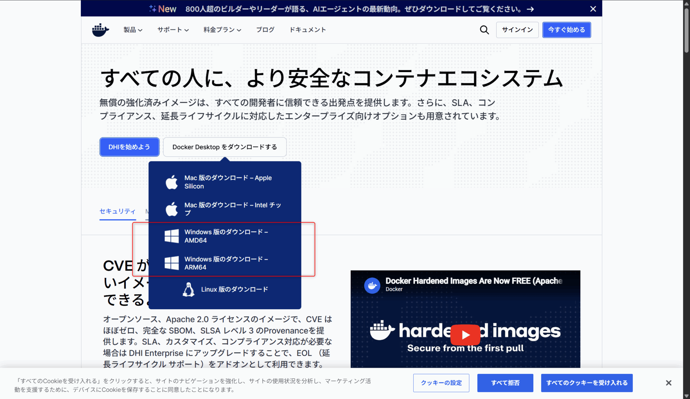This screenshot has height=399, width=690.
Task: Switch to the セキュリティ tab
Action: [118, 211]
